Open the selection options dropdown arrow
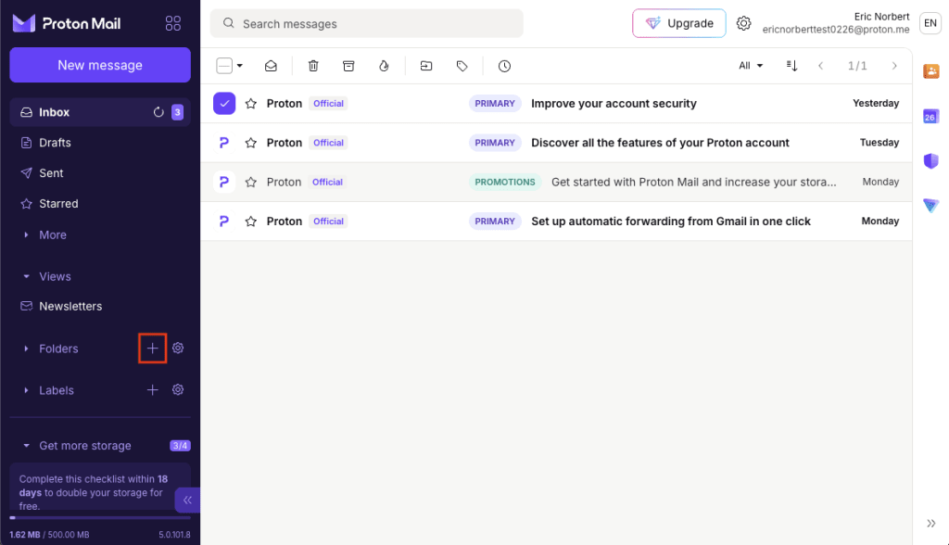Image resolution: width=949 pixels, height=545 pixels. coord(240,66)
